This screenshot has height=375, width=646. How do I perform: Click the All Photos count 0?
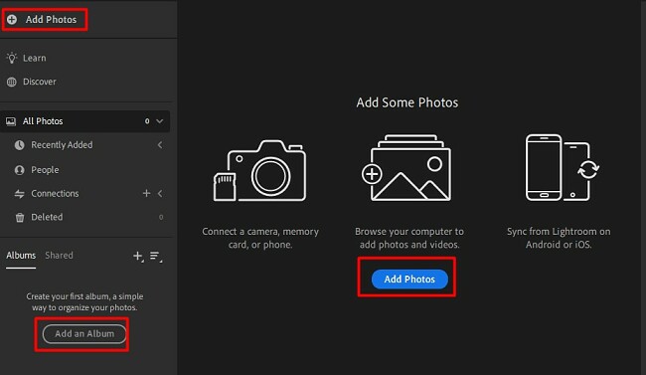click(147, 121)
